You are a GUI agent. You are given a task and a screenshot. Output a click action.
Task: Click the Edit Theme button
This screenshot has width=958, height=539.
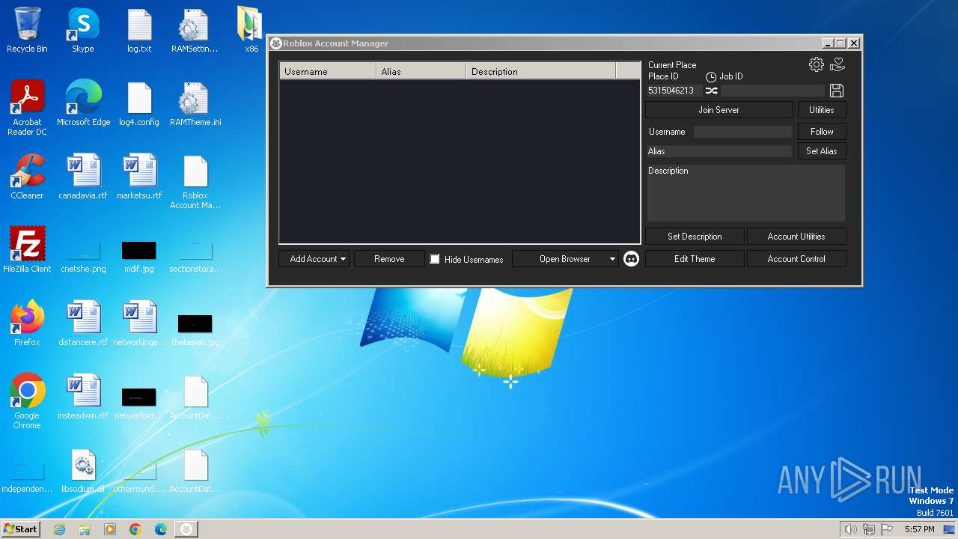[695, 259]
